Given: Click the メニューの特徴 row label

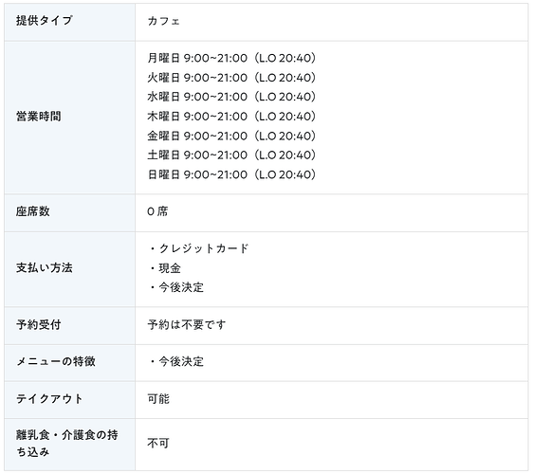Looking at the screenshot, I should click(56, 361).
